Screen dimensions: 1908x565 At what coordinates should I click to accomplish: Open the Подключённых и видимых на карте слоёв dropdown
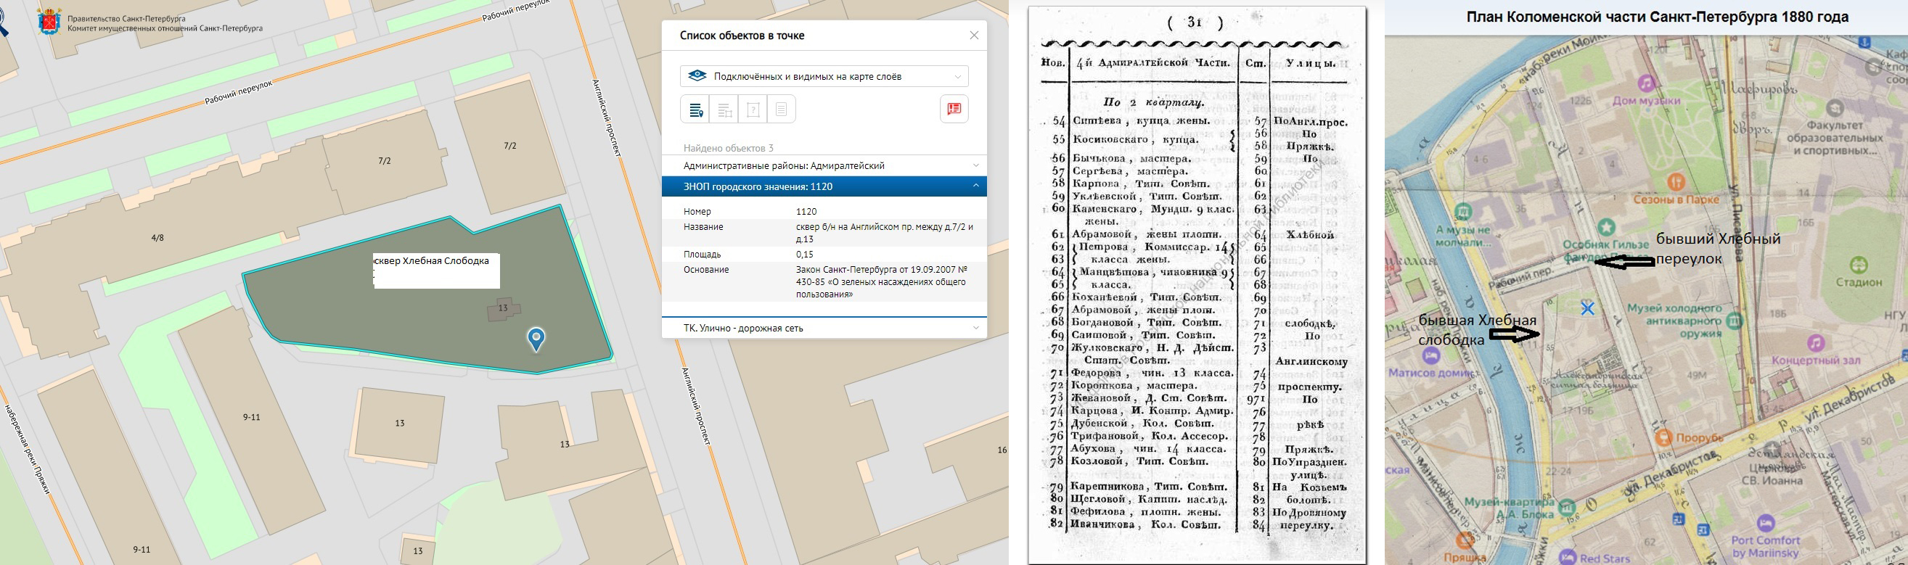tap(824, 76)
